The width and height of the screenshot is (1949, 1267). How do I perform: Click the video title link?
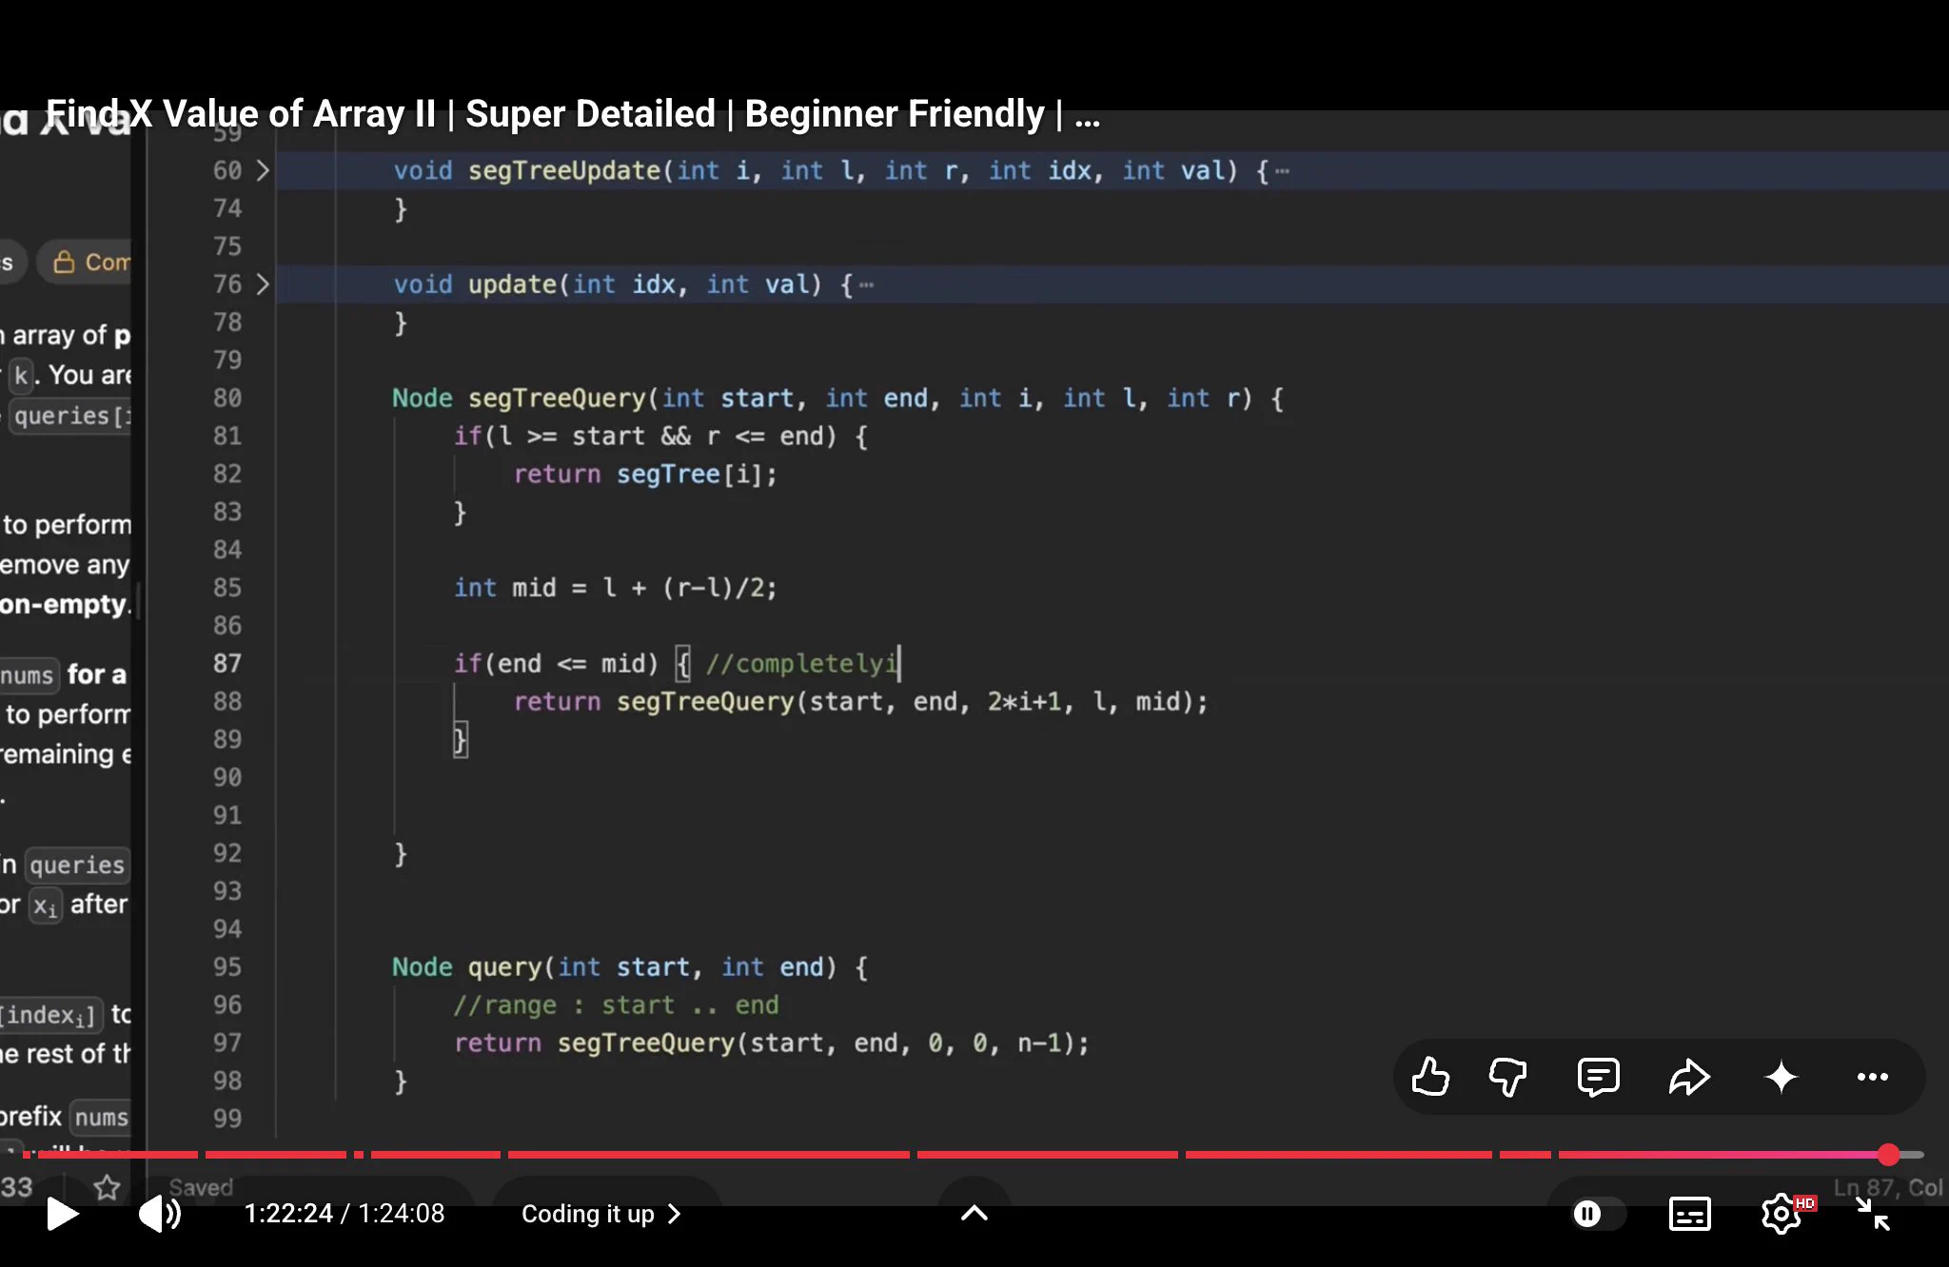(573, 114)
